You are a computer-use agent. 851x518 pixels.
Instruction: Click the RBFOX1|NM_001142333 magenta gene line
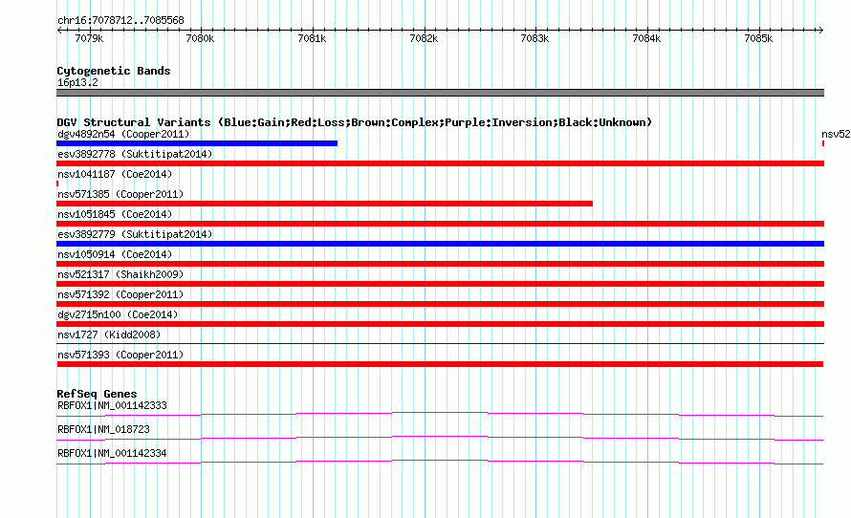(440, 415)
